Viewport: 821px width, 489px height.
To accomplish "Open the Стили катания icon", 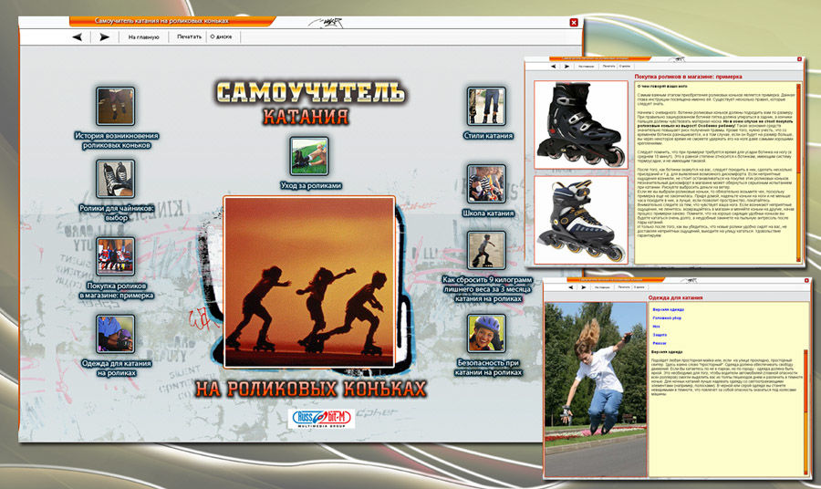I will pos(487,106).
